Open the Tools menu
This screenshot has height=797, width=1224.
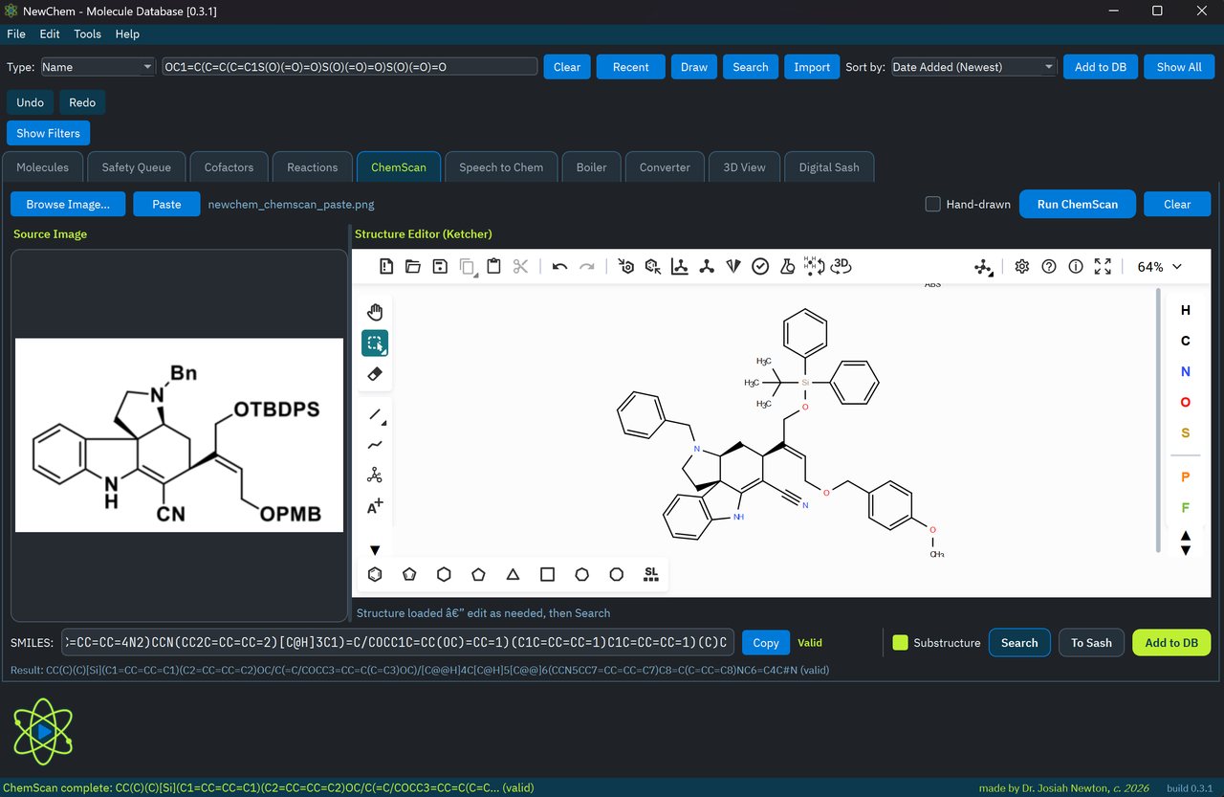pos(87,33)
